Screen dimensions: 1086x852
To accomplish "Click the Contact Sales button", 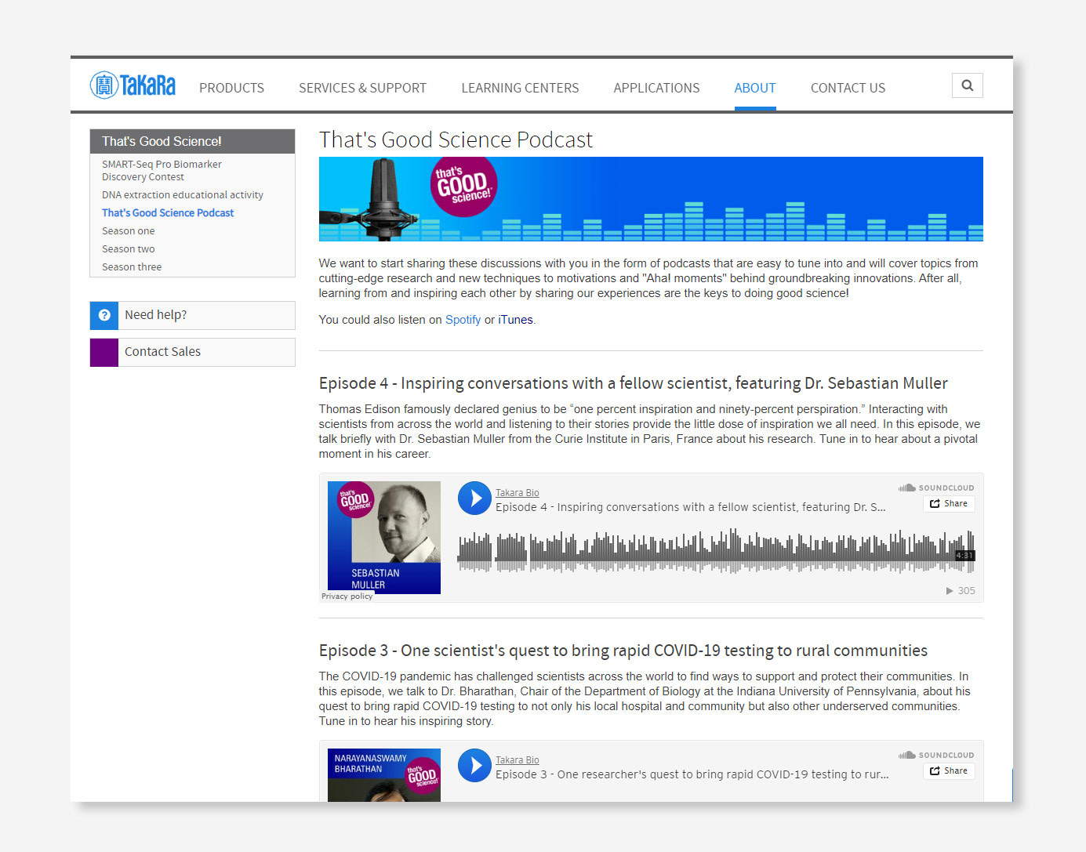I will coord(192,352).
